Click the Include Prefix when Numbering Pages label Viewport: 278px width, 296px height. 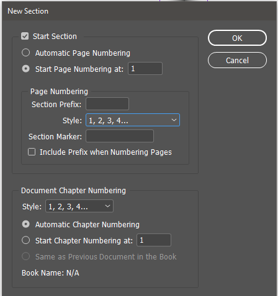(105, 152)
